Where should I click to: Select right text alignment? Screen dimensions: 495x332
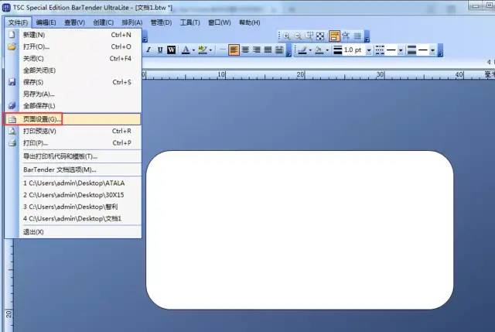[257, 50]
